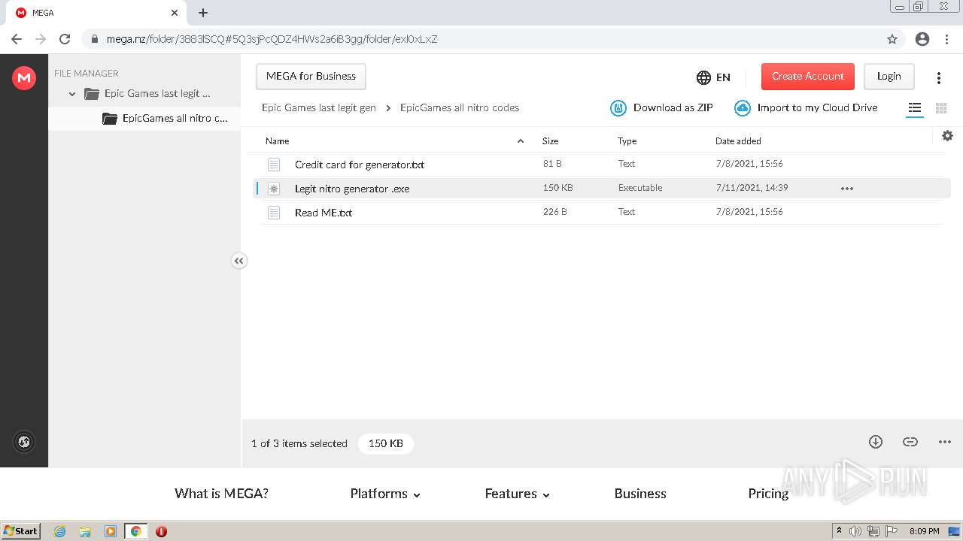Open the column settings gear icon
This screenshot has width=963, height=541.
click(947, 135)
